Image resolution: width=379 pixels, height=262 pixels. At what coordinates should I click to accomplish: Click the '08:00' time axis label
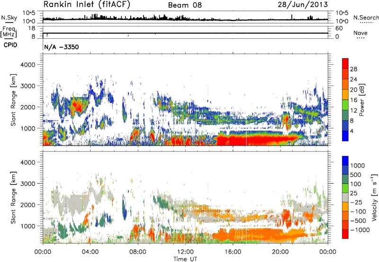coord(138,252)
